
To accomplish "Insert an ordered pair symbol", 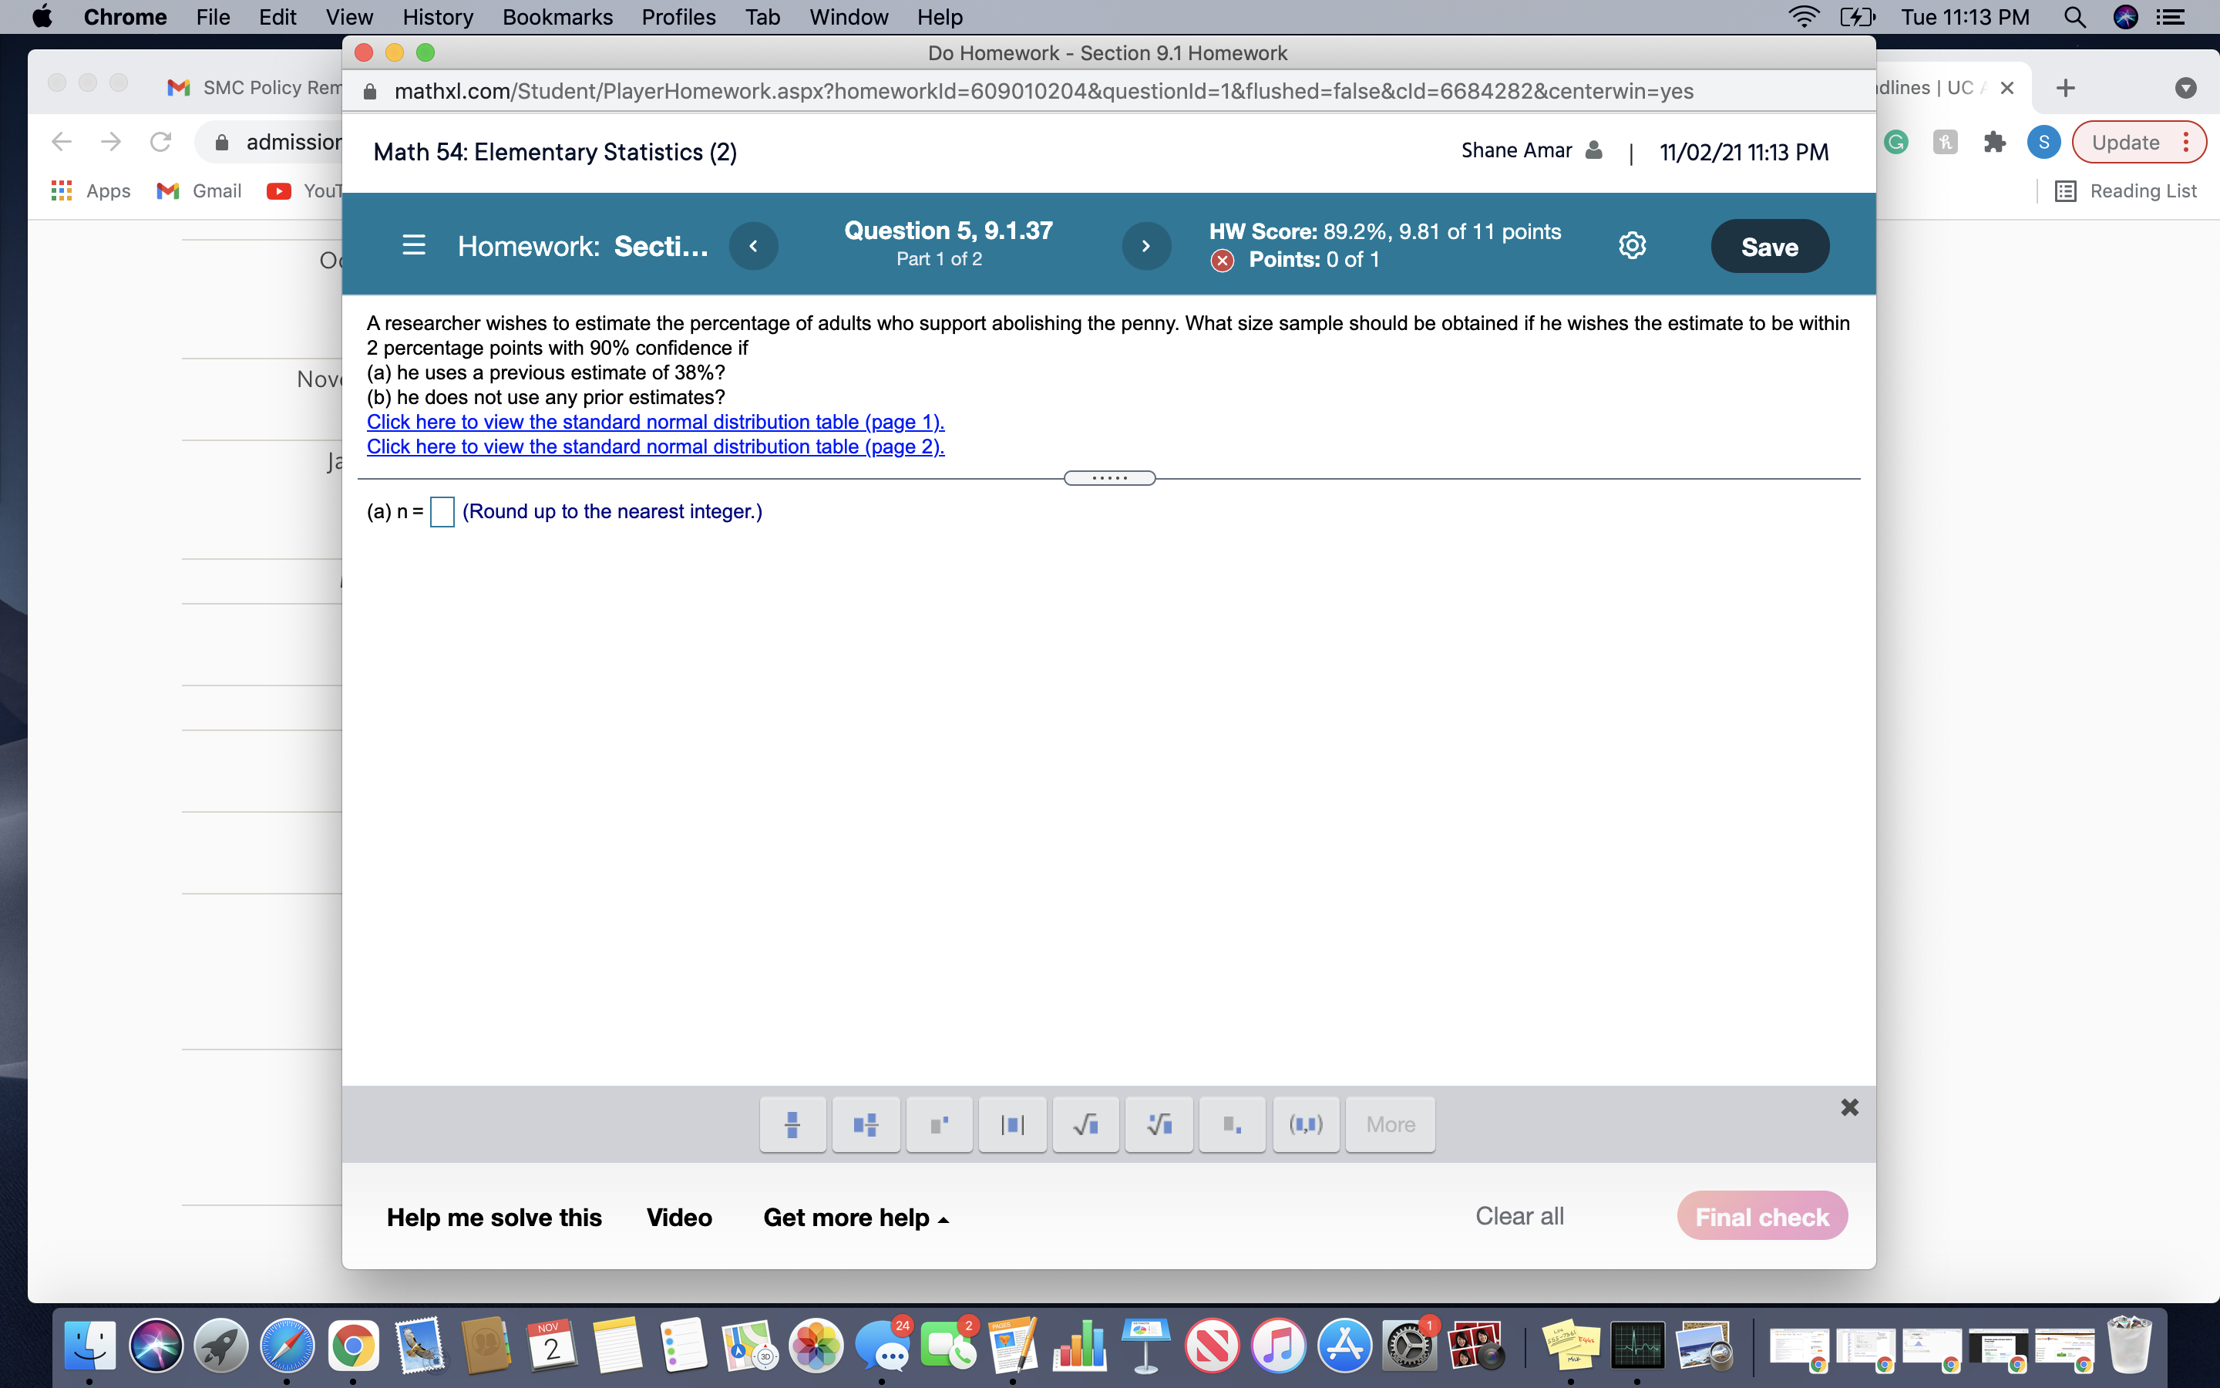I will (x=1305, y=1124).
